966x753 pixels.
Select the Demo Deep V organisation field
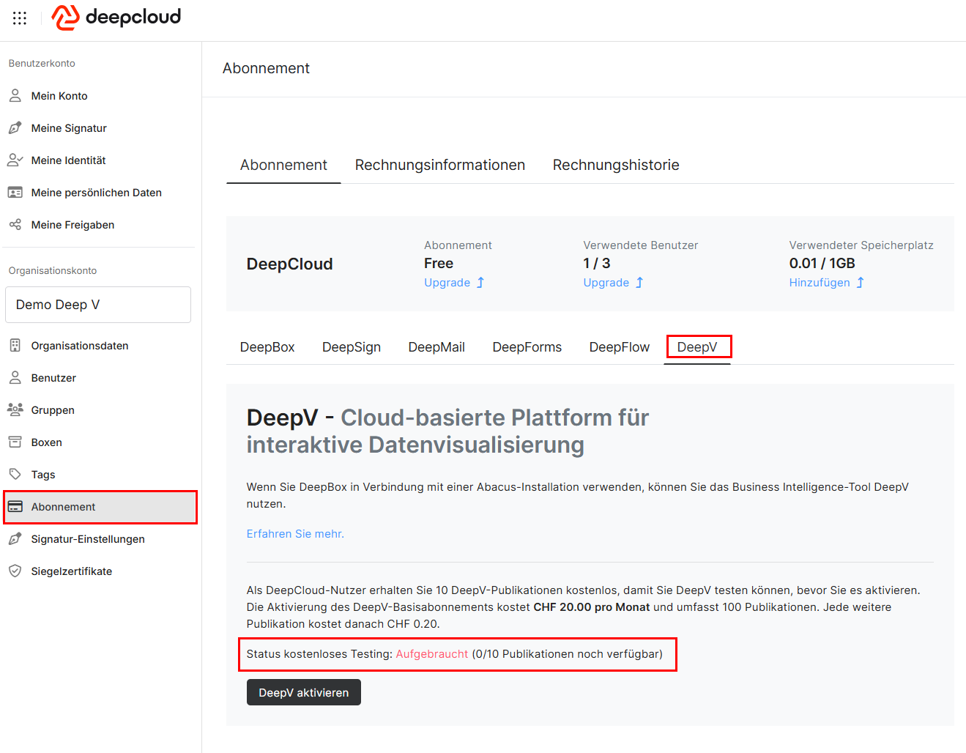[98, 305]
